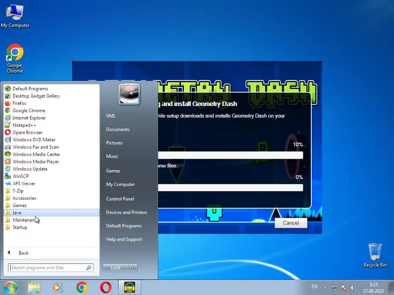This screenshot has height=295, width=394.
Task: Click the search magnifier icon
Action: coord(88,268)
